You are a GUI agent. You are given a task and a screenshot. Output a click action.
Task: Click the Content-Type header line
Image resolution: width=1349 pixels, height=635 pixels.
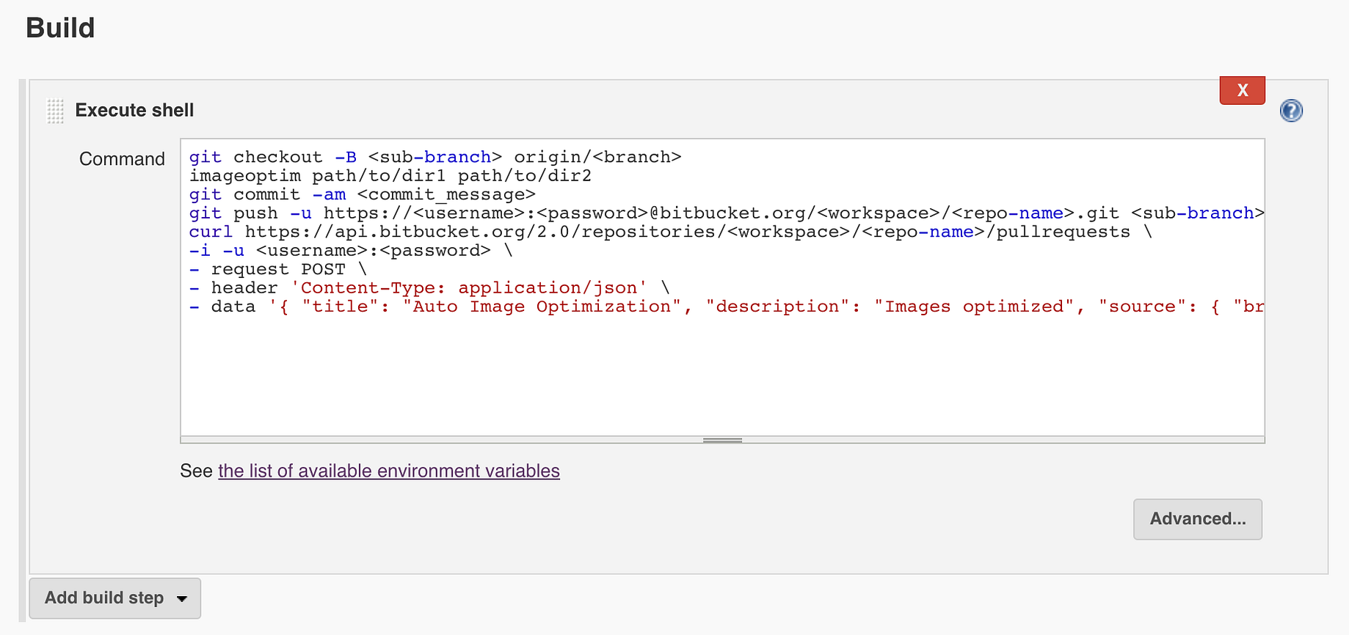coord(429,288)
